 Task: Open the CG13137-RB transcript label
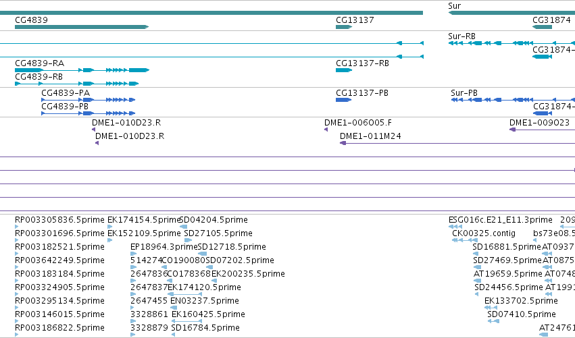click(x=362, y=63)
